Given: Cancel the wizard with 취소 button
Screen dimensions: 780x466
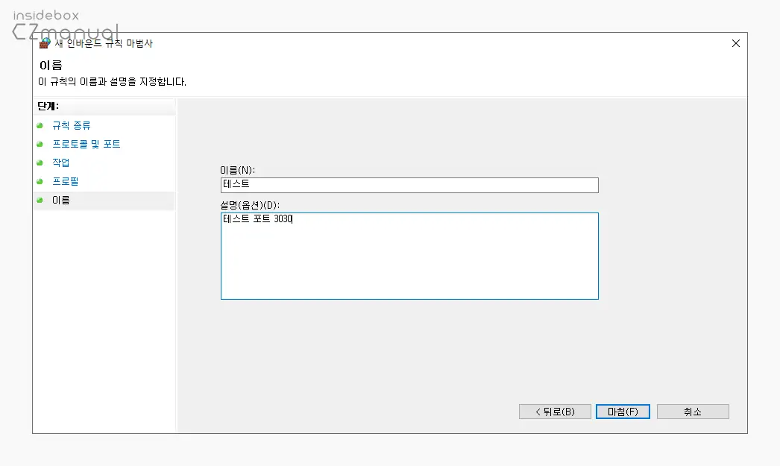Looking at the screenshot, I should pos(693,412).
